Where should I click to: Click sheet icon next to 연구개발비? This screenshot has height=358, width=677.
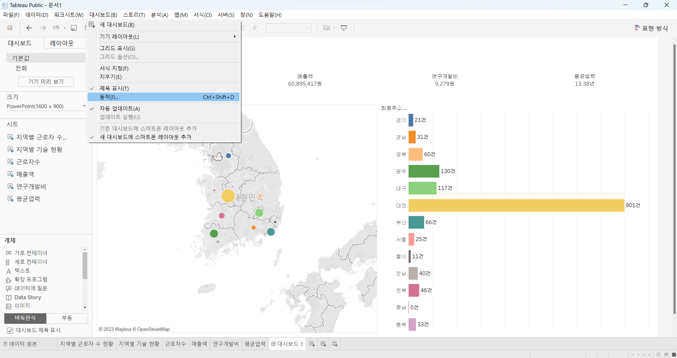(11, 186)
